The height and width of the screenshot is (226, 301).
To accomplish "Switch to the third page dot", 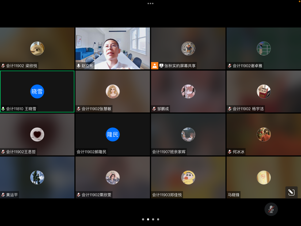I will point(153,219).
